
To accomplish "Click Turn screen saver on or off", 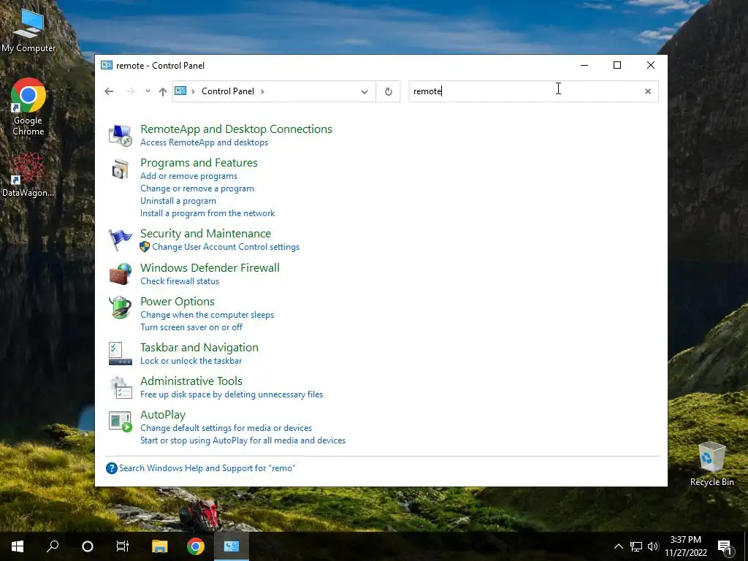I will 191,327.
